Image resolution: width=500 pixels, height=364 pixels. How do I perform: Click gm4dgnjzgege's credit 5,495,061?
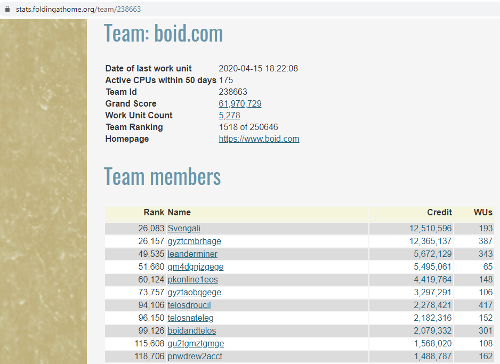click(x=433, y=267)
